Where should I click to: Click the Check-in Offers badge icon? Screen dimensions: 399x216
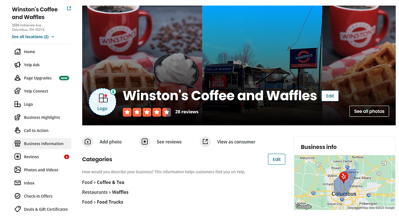[x=17, y=196]
